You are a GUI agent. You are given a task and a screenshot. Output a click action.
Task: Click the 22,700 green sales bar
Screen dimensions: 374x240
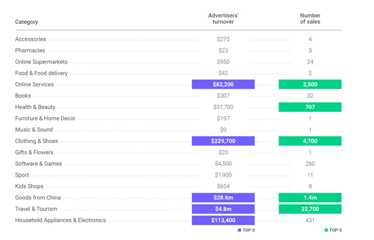pos(310,209)
